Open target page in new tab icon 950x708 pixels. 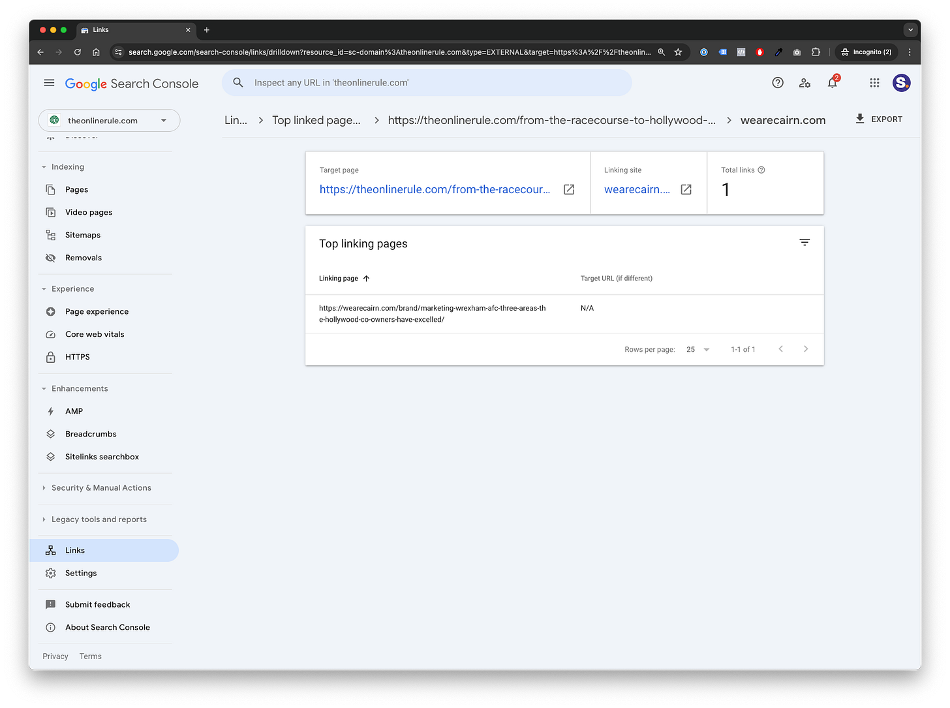coord(569,189)
